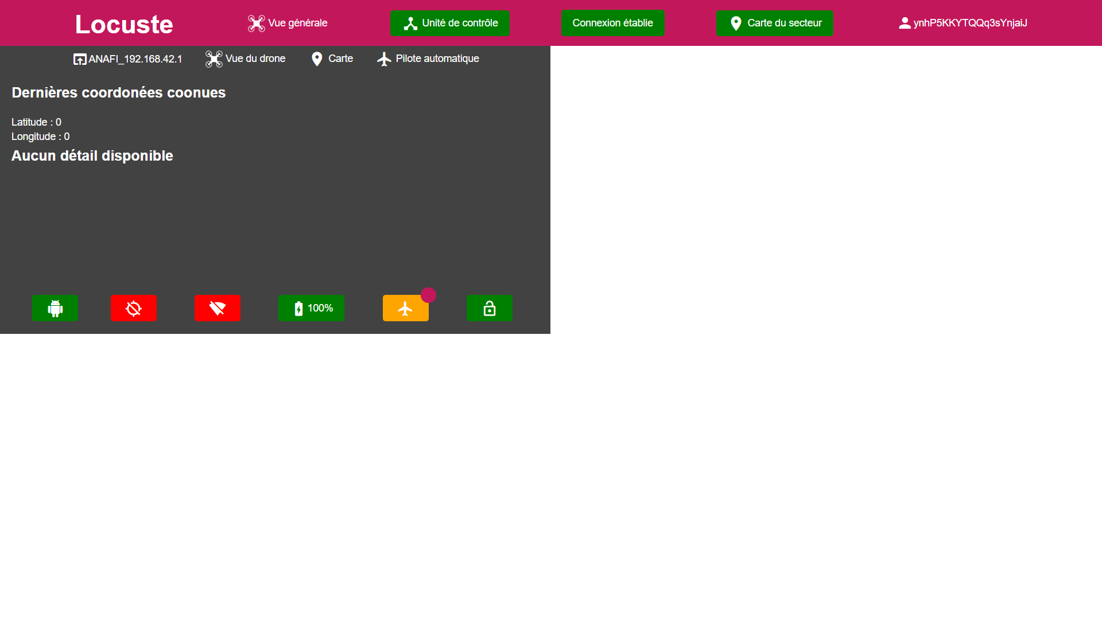Viewport: 1102px width, 619px height.
Task: Click the pink notification badge dot
Action: click(428, 295)
